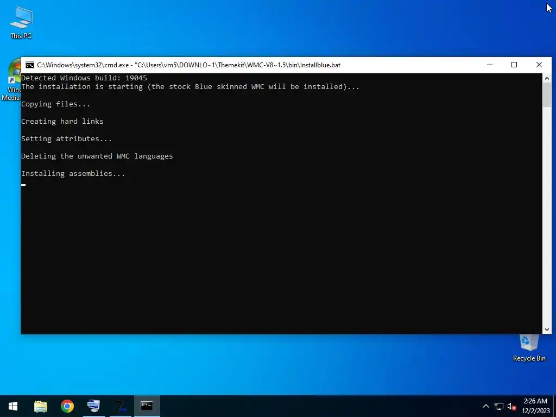Show hidden system tray icons
The width and height of the screenshot is (556, 417).
pos(486,406)
